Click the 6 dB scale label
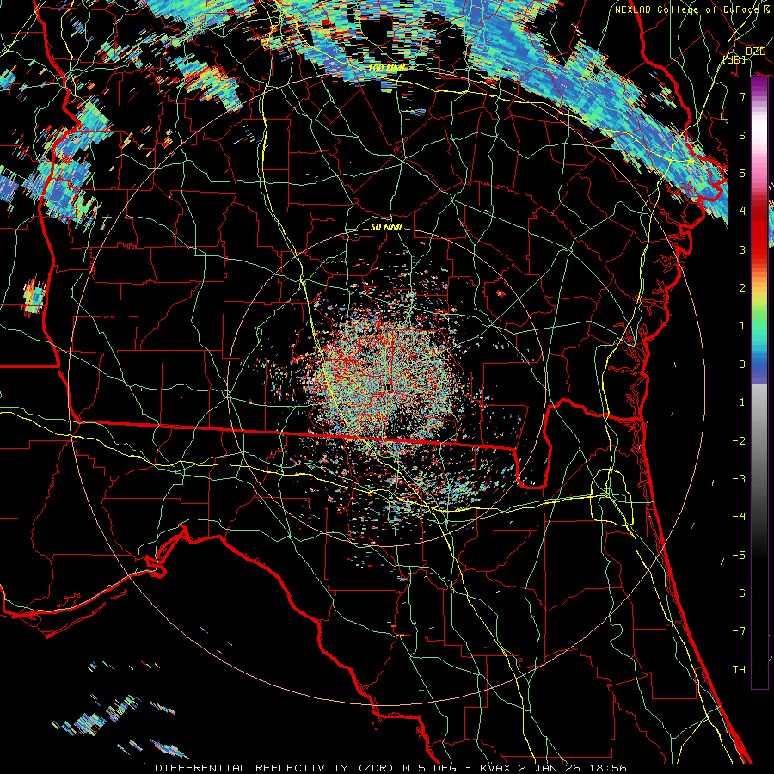This screenshot has height=774, width=774. [742, 135]
